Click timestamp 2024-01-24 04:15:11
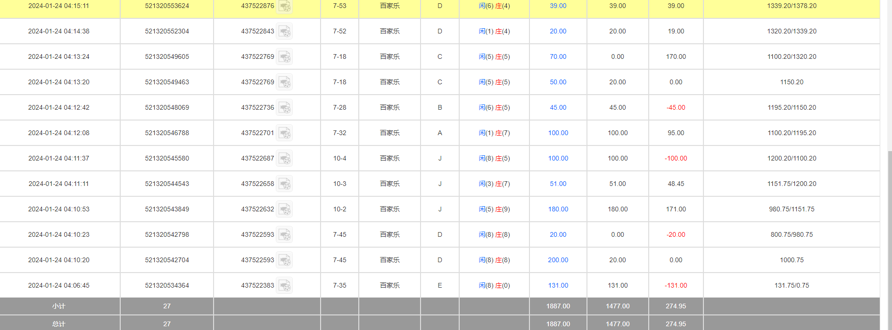 tap(59, 6)
